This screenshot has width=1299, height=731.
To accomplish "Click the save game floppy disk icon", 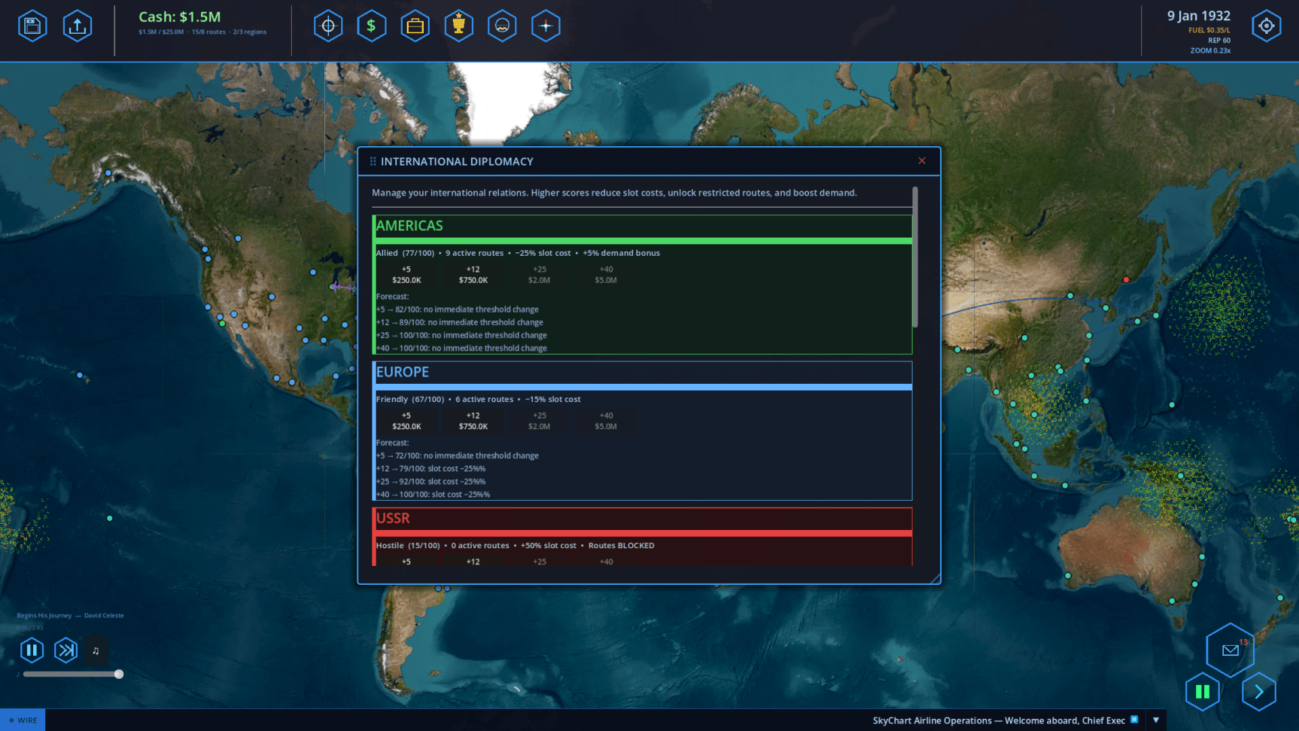I will click(x=32, y=26).
